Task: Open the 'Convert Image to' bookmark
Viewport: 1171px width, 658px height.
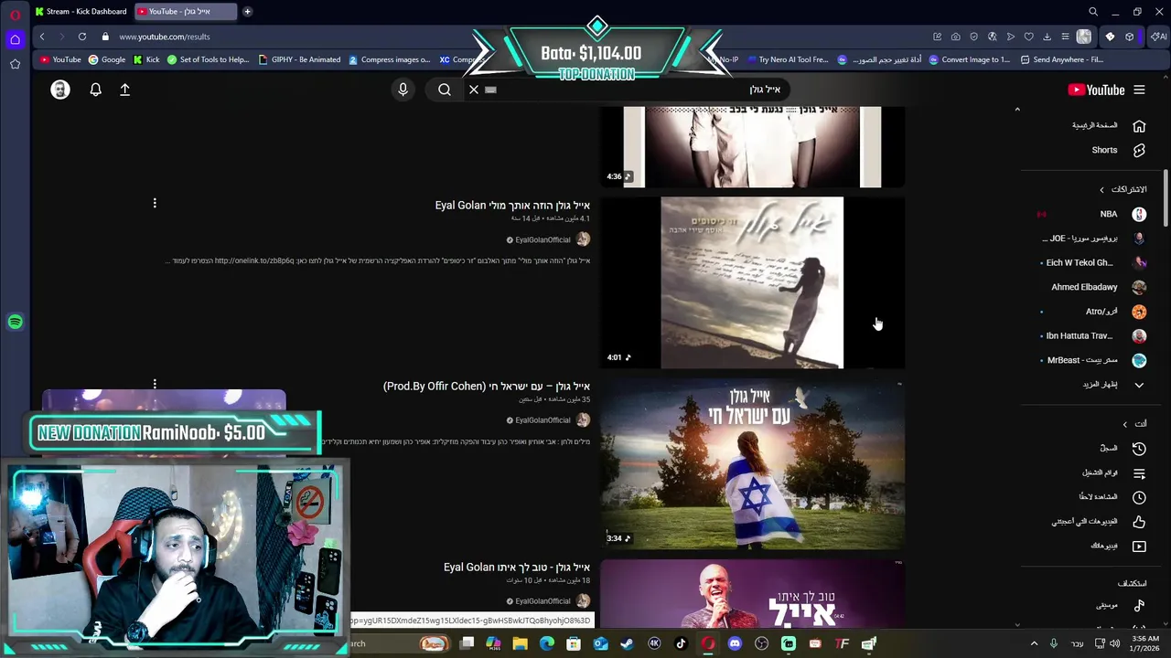Action: [x=969, y=59]
